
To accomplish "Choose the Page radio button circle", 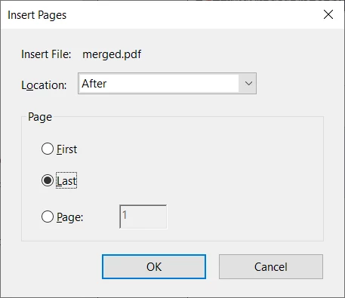I will 48,217.
